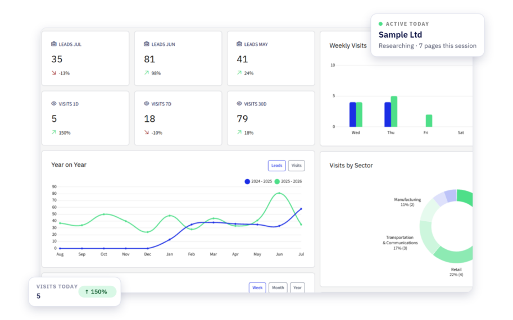513x320 pixels.
Task: Click the green up arrow beside 150% in Visits 1D card
Action: click(x=53, y=132)
